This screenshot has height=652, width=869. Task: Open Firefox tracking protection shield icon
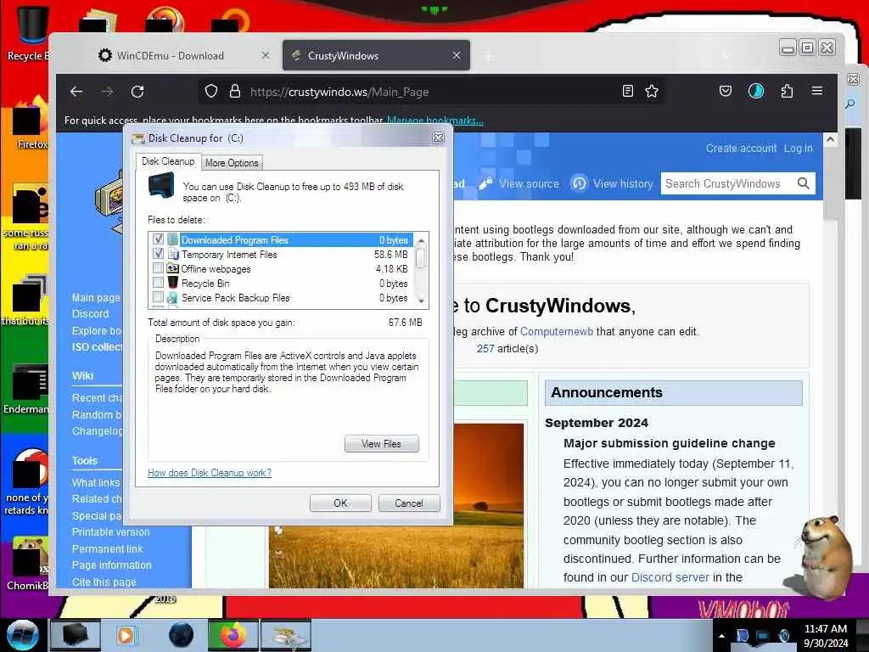pyautogui.click(x=211, y=92)
